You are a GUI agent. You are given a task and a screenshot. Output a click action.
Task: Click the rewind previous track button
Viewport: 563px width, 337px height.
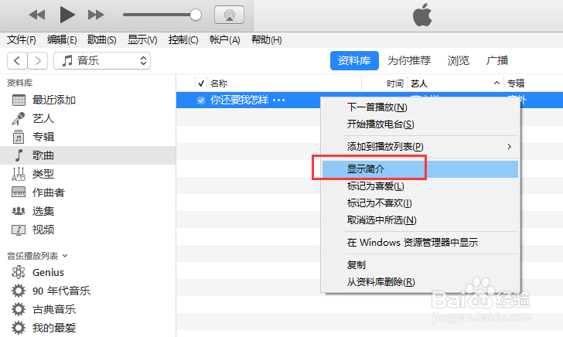pos(37,15)
